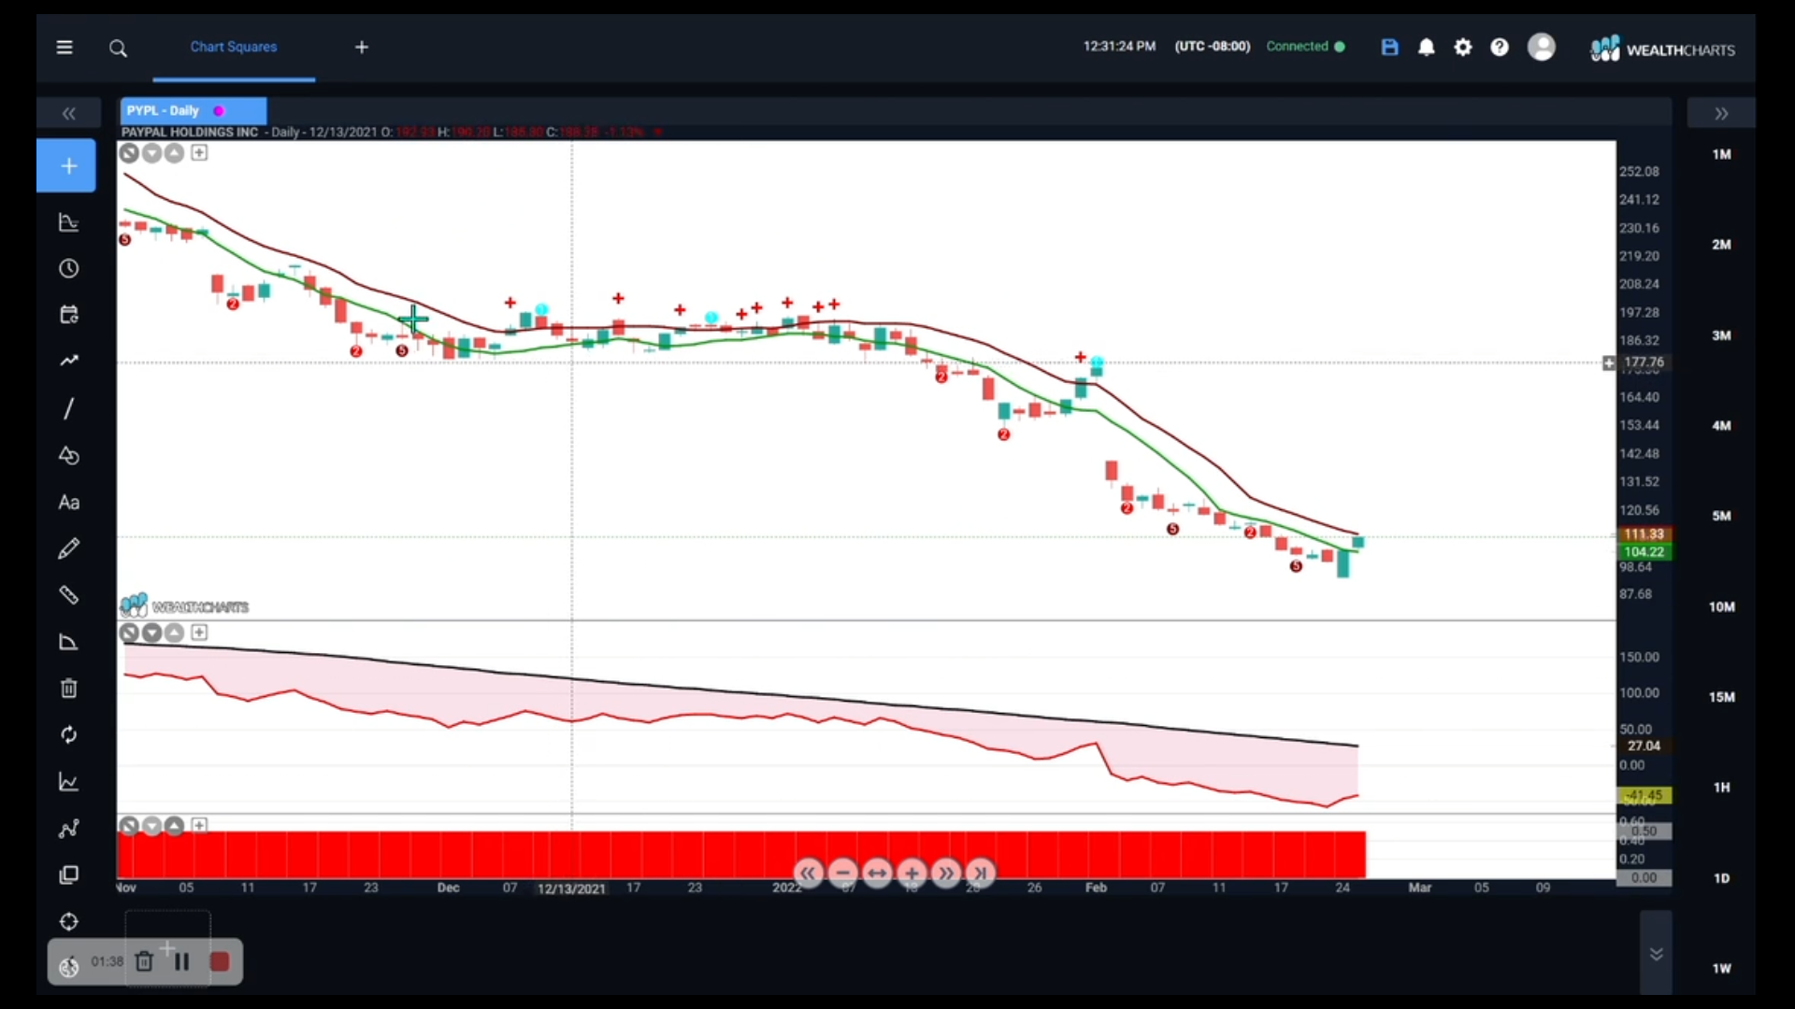Image resolution: width=1795 pixels, height=1009 pixels.
Task: Move price pane down arrow
Action: click(151, 153)
